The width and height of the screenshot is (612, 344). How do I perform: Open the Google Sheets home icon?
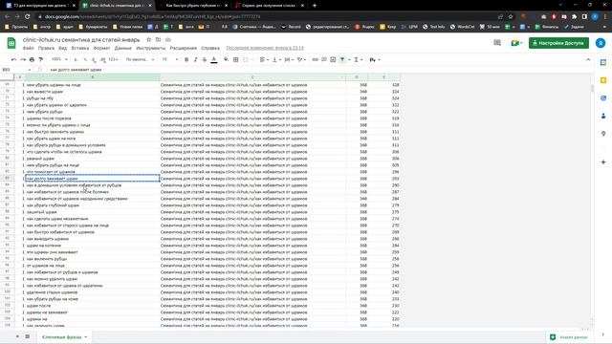pyautogui.click(x=11, y=43)
